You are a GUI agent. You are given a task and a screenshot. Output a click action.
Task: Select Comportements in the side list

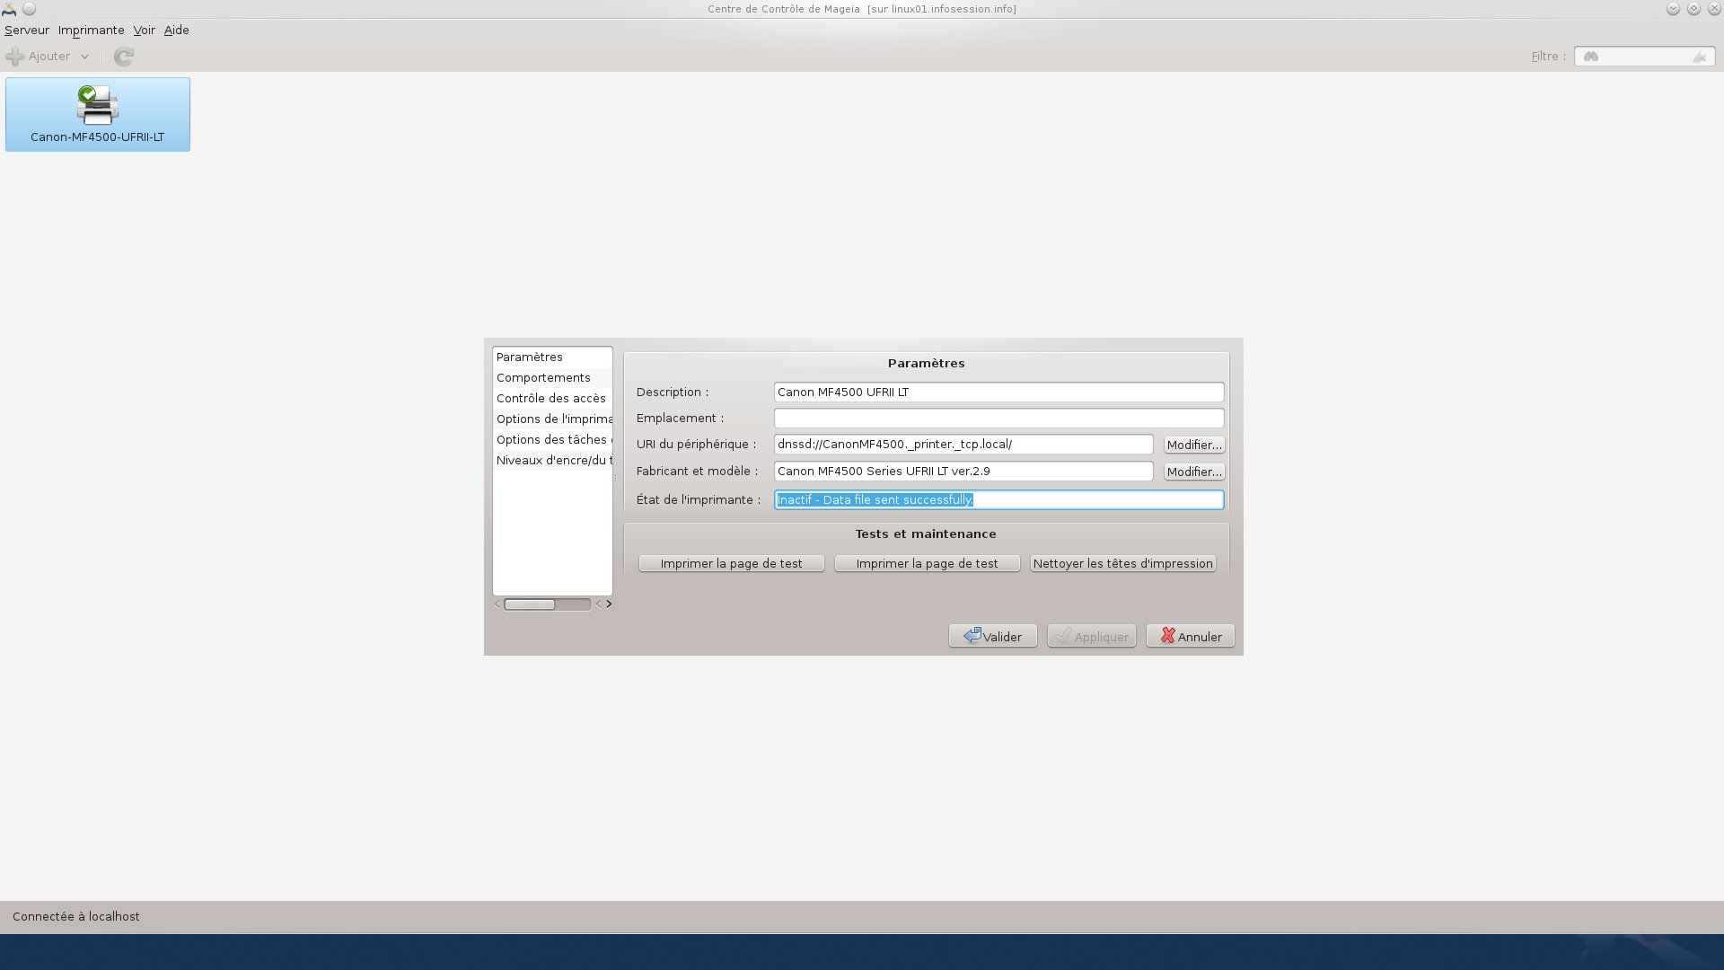(552, 377)
